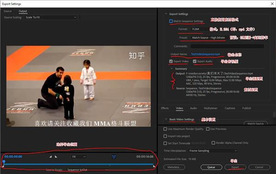Click the Set Out Point triangle icon
The image size is (276, 174).
point(56,157)
